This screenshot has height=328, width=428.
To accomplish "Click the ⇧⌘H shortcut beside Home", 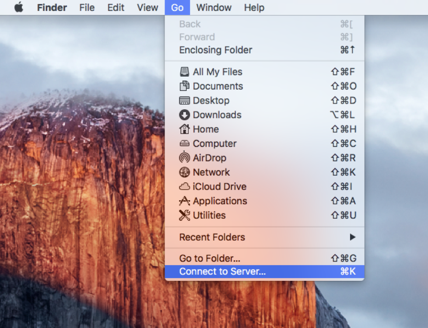I will (x=344, y=129).
